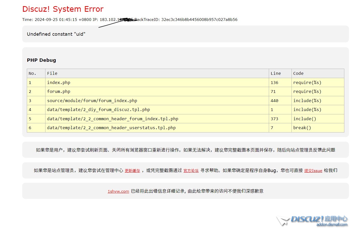Open the 1shyw.com site link

(x=118, y=191)
